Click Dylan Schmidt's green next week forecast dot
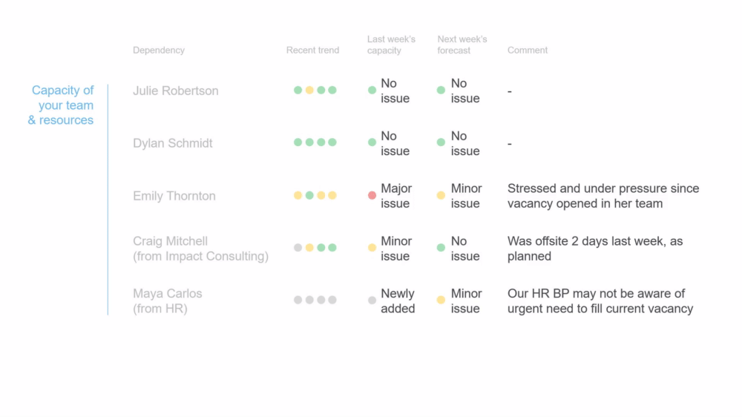The height and width of the screenshot is (417, 742). (x=441, y=142)
